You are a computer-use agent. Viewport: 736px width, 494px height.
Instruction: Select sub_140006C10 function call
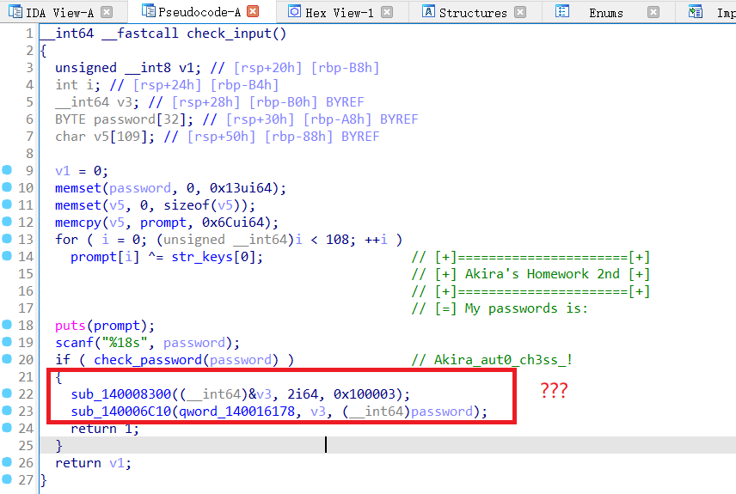(121, 412)
